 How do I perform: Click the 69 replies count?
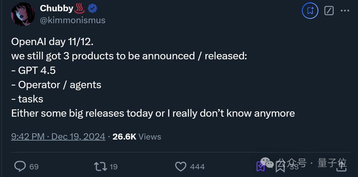pos(34,167)
